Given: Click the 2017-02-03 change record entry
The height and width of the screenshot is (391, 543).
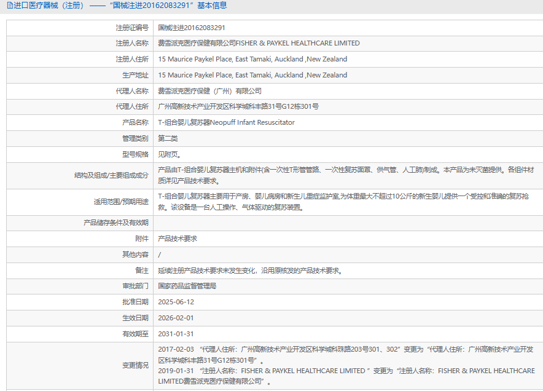Looking at the screenshot, I should click(346, 355).
